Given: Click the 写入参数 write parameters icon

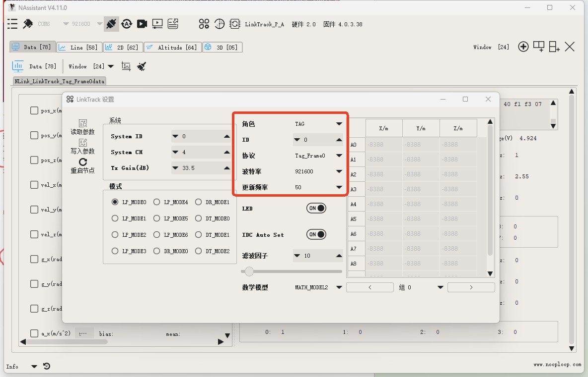Looking at the screenshot, I should 82,143.
